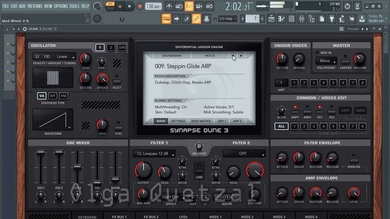The height and width of the screenshot is (219, 390).
Task: Open the Channel rack icon
Action: [291, 19]
